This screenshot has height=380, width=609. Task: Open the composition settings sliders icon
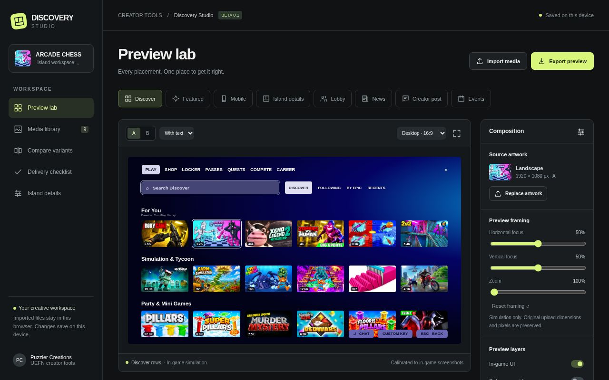point(581,132)
